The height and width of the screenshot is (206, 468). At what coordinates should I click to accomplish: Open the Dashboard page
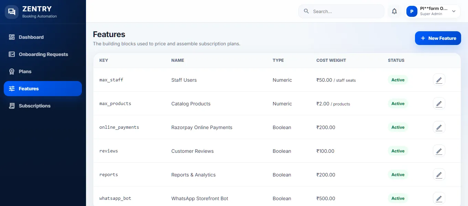(x=43, y=37)
